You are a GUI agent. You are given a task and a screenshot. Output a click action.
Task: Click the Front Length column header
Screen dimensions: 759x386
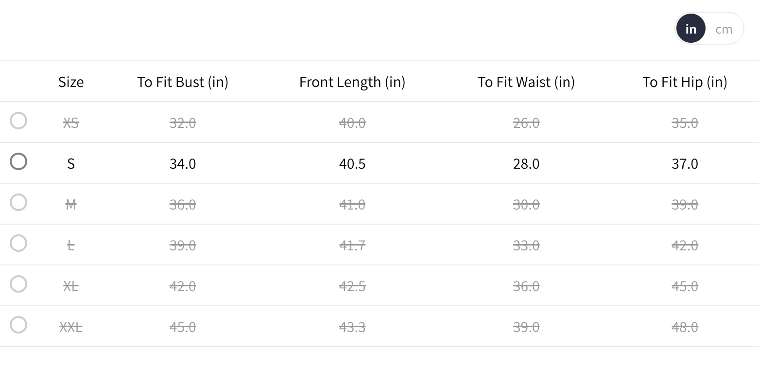point(352,82)
